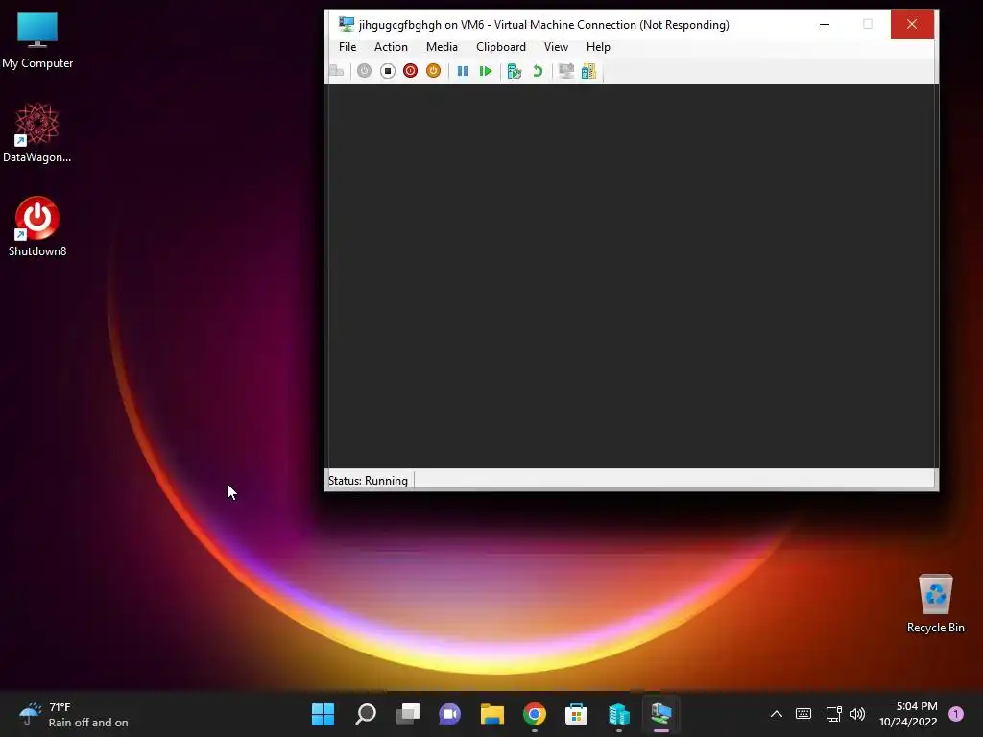Create a checkpoint using toolbar icon

pyautogui.click(x=515, y=71)
